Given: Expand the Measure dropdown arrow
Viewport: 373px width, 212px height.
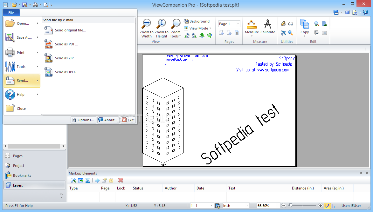Looking at the screenshot, I should 252,36.
